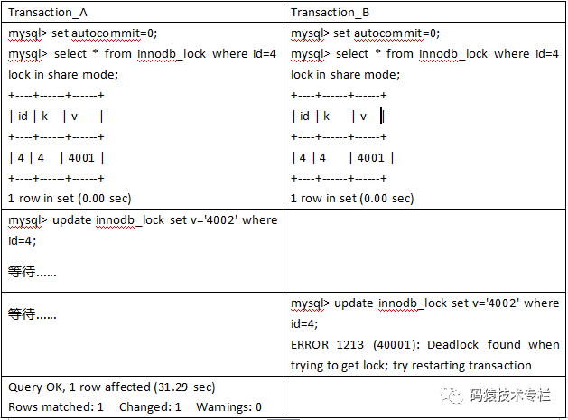Click 'Query OK, 1 row affected (31.29 sec)'
The width and height of the screenshot is (568, 420).
112,387
